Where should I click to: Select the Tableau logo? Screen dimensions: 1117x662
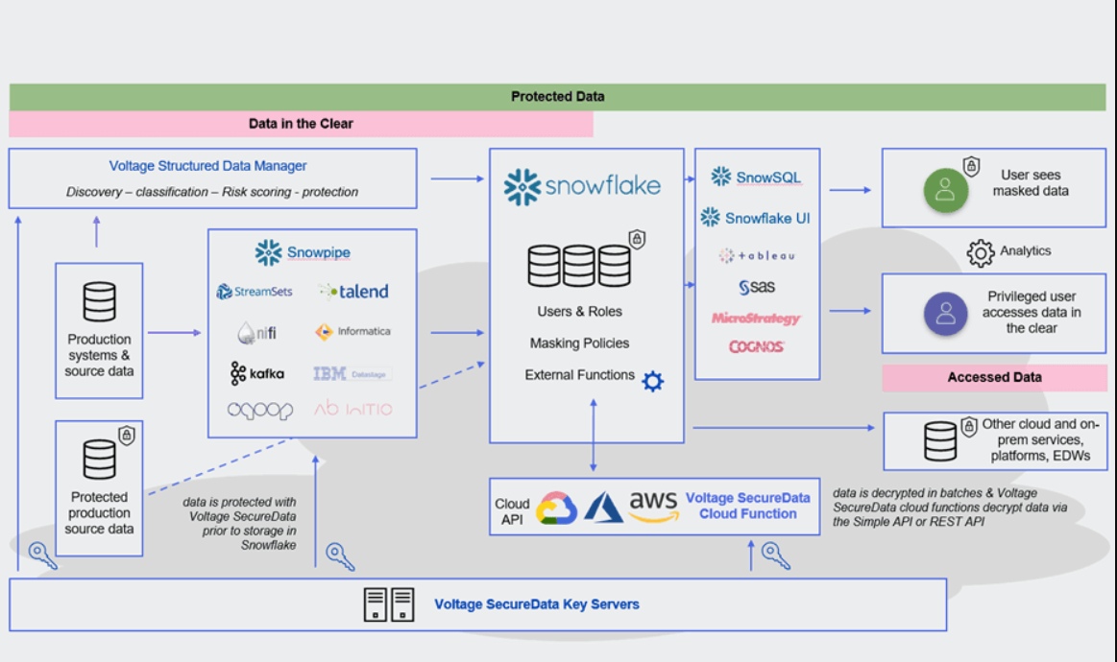pyautogui.click(x=756, y=256)
